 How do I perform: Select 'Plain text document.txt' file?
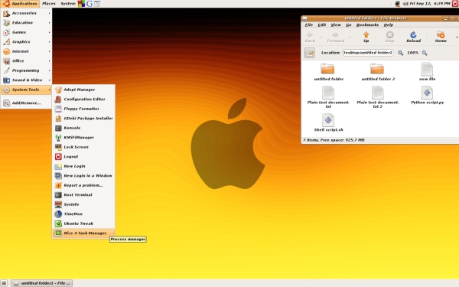tap(328, 93)
